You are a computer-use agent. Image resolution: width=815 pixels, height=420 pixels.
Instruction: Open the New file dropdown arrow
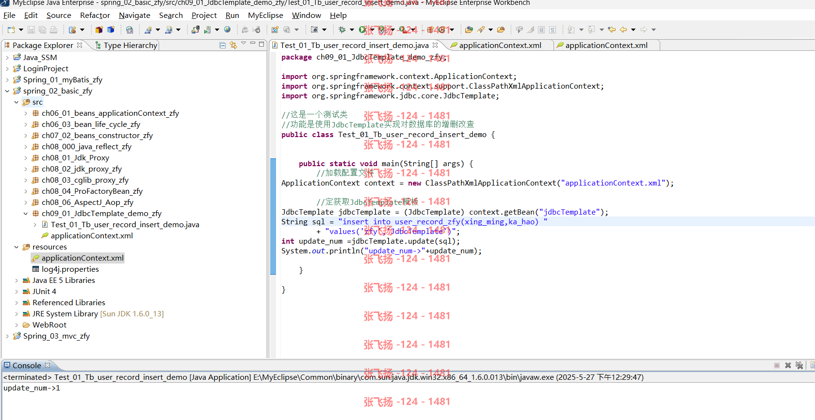point(20,30)
